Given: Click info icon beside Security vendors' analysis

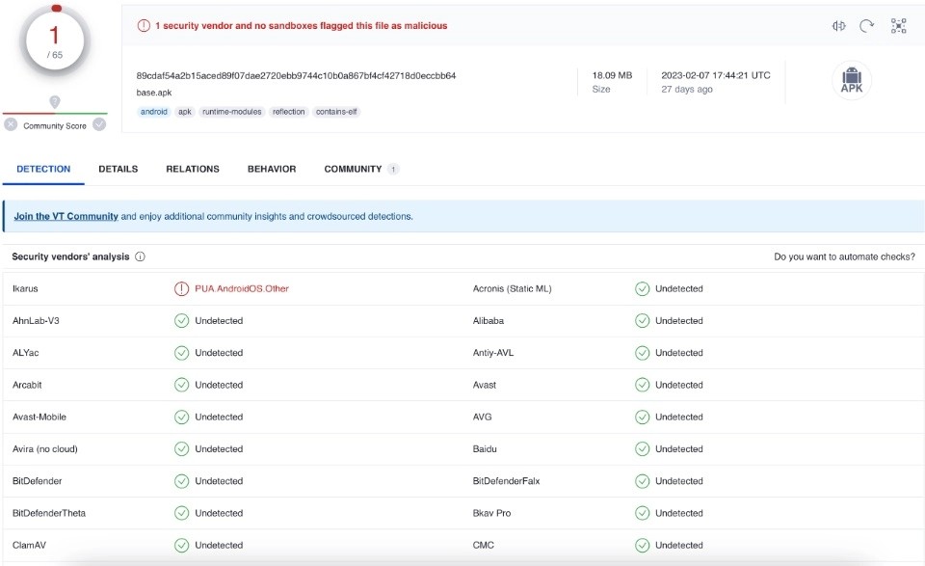Looking at the screenshot, I should (140, 256).
